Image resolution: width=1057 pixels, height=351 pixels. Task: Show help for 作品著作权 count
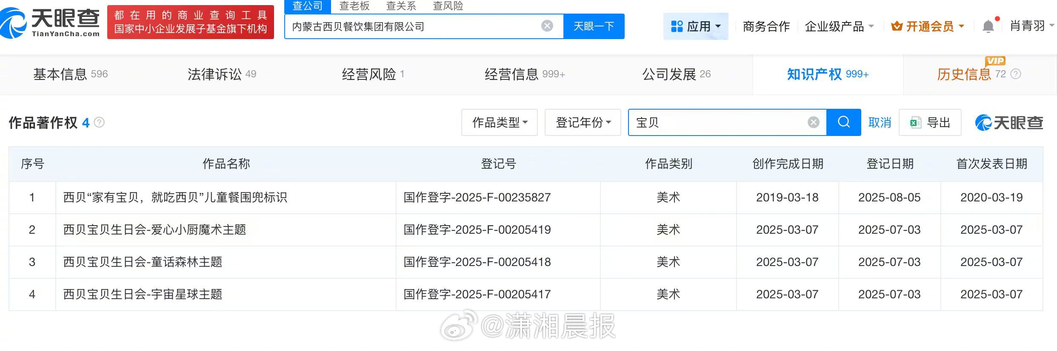click(99, 122)
